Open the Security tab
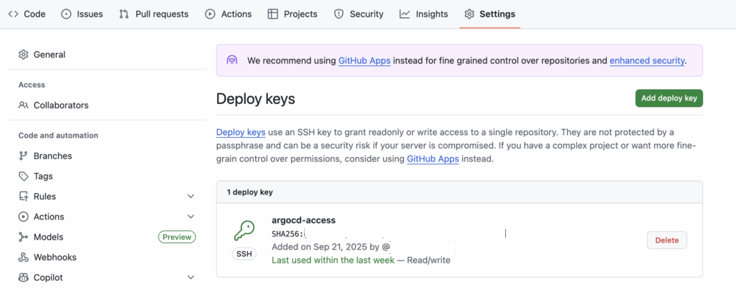736x292 pixels. tap(359, 14)
